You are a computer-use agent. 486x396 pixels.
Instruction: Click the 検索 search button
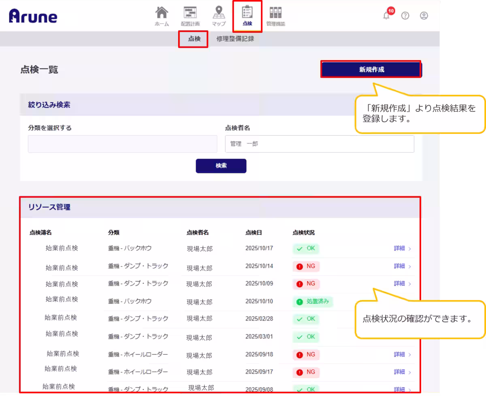pyautogui.click(x=221, y=166)
